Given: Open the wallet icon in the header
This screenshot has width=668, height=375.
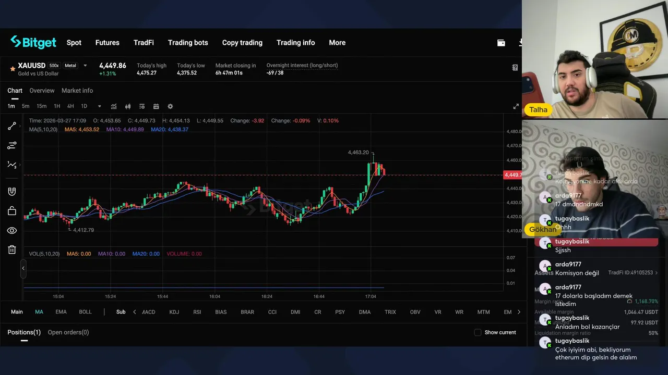Looking at the screenshot, I should [x=501, y=43].
